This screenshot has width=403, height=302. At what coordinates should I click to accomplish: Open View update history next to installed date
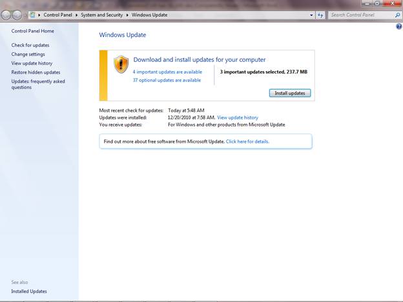click(238, 117)
